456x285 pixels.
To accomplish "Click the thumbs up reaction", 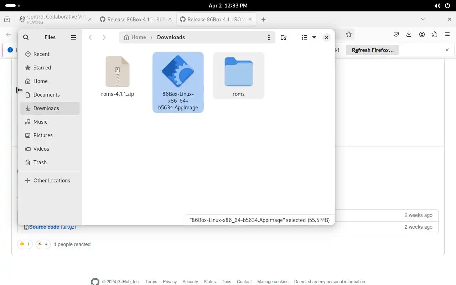I will (x=25, y=244).
